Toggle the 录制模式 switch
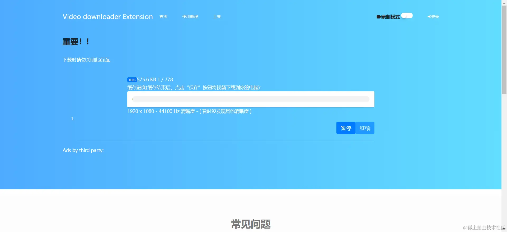 coord(407,16)
